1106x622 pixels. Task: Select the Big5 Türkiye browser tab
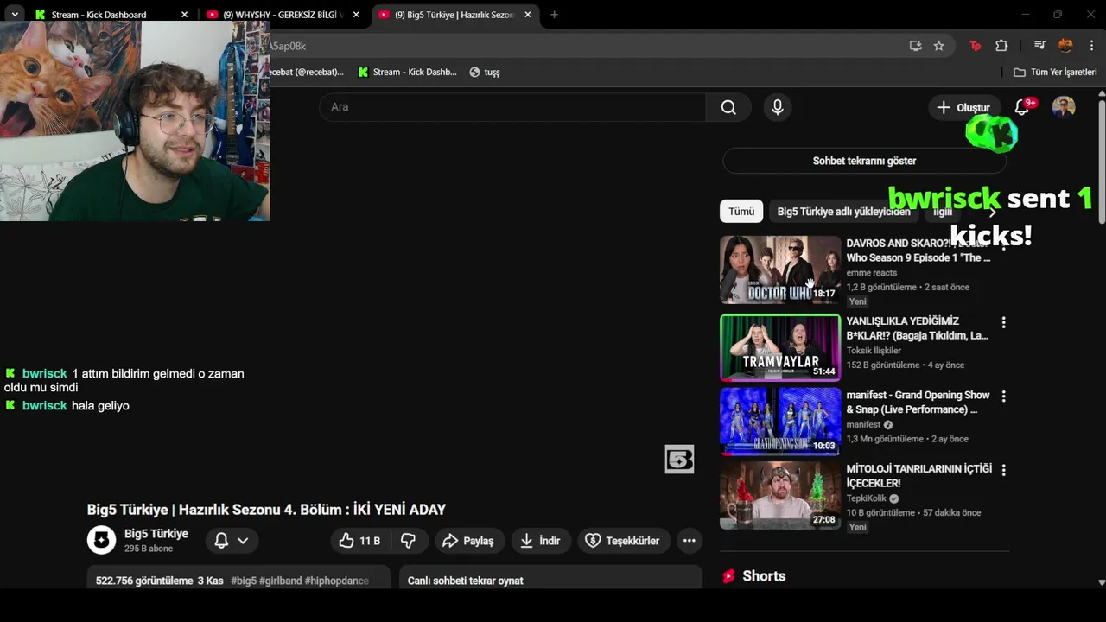[x=454, y=15]
